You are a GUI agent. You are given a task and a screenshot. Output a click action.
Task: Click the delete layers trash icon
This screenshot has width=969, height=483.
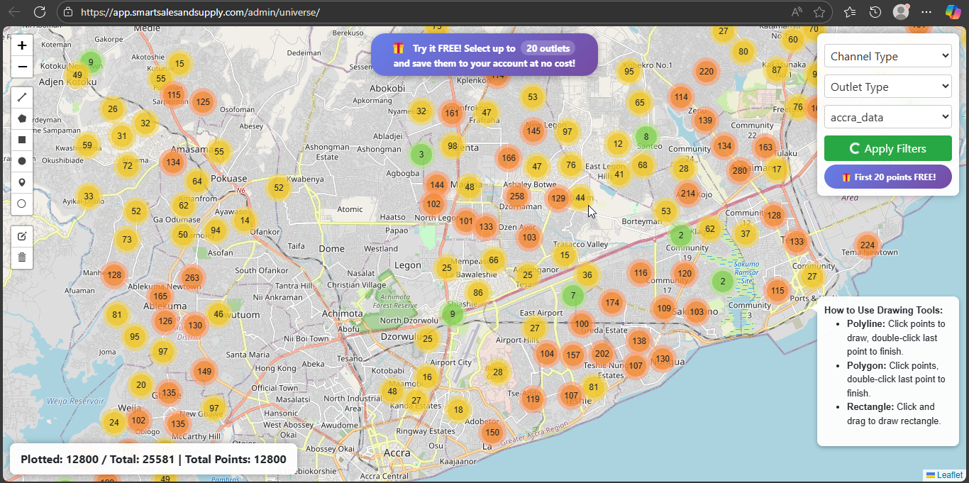click(22, 257)
